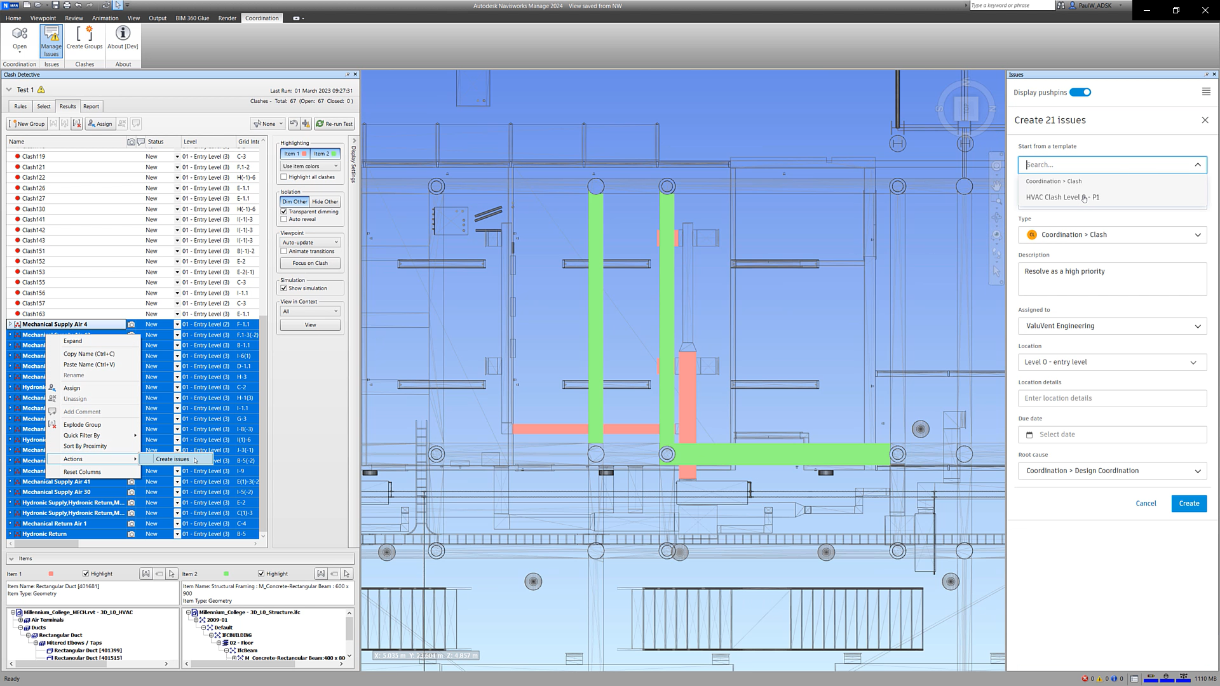Enable Highlight all clashes checkbox

click(x=284, y=177)
